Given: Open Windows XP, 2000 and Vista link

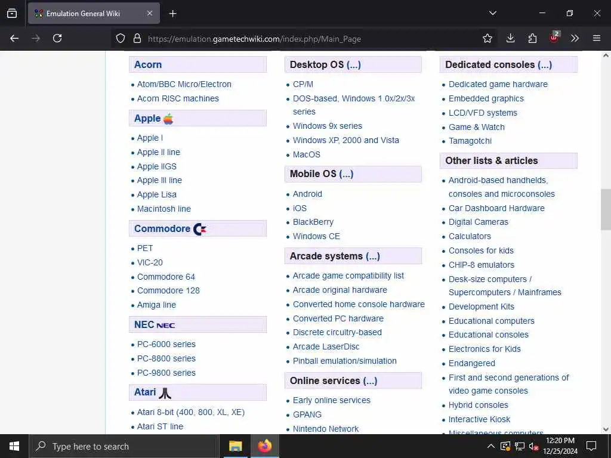Looking at the screenshot, I should point(346,140).
